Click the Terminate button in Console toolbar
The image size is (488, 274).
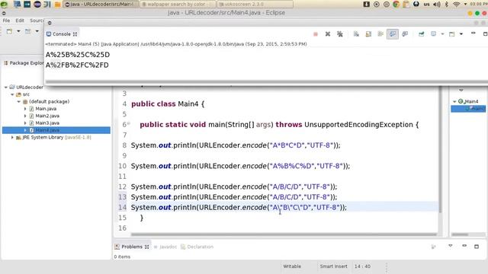(x=315, y=34)
